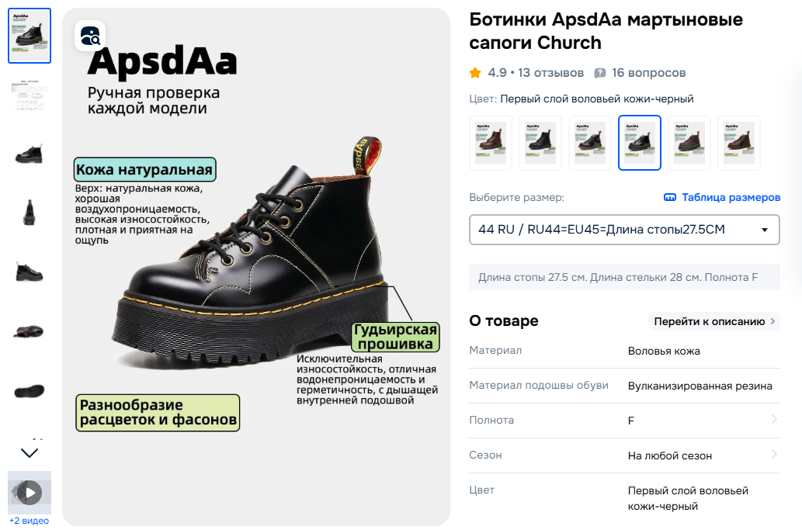The height and width of the screenshot is (530, 802).
Task: Click product title 'Ботинки ApsdAa мартыновые сапоги Church'
Action: [606, 31]
